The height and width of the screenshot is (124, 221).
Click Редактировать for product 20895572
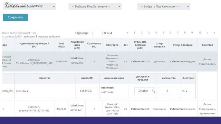coord(207,64)
